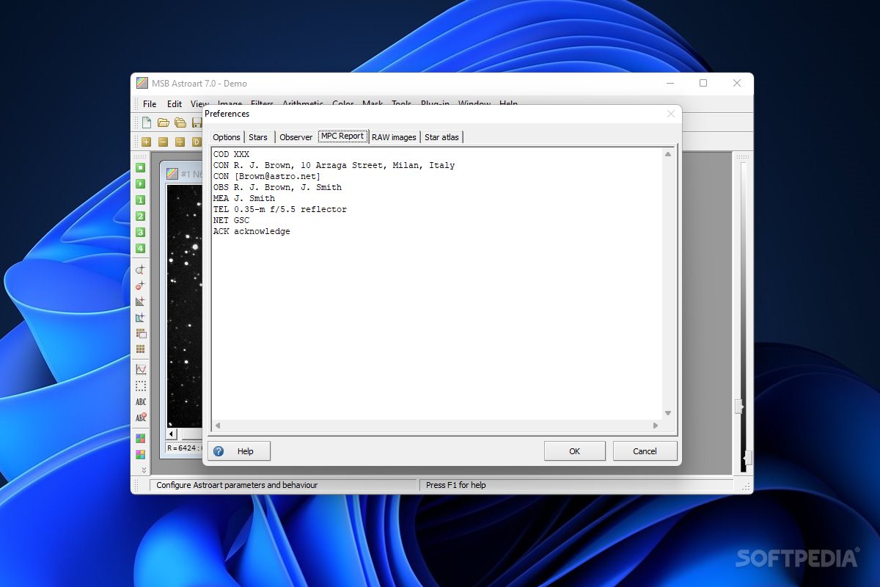The height and width of the screenshot is (587, 880).
Task: Click the New document icon in toolbar
Action: (147, 123)
